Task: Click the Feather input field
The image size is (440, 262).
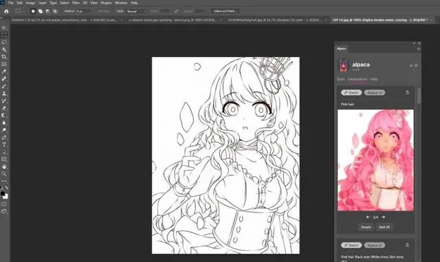Action: 83,11
